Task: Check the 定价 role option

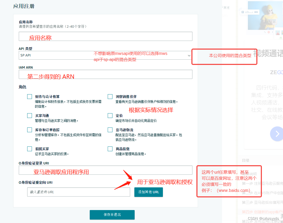Action: click(110, 115)
